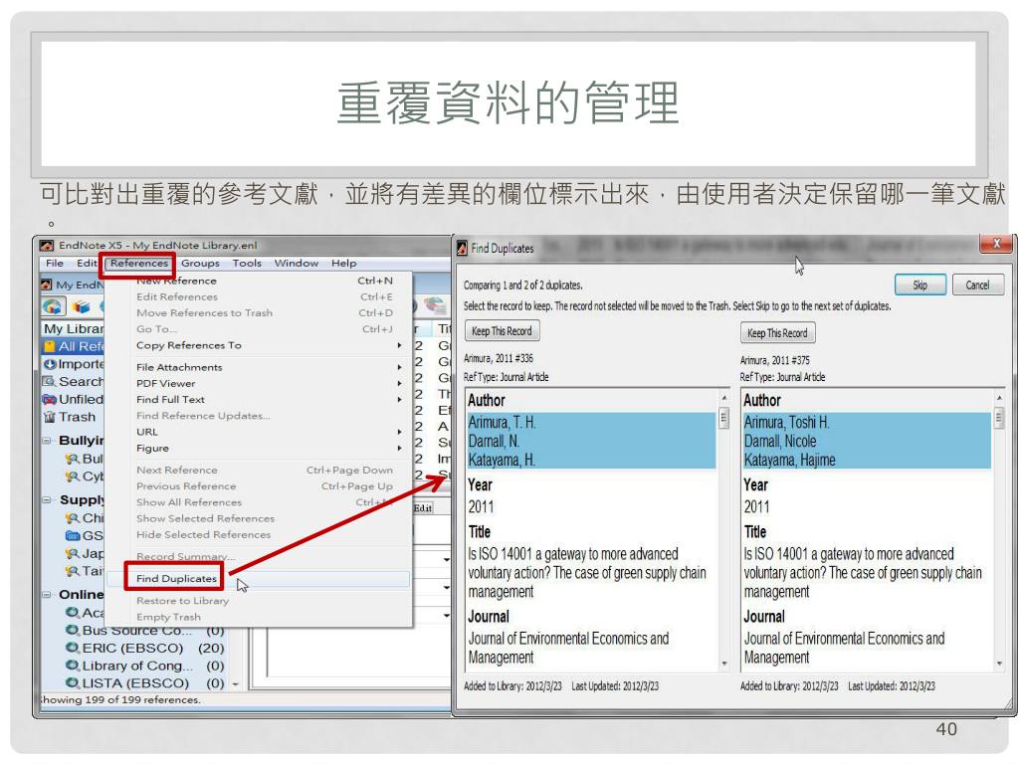
Task: Open the Help menu
Action: 343,263
